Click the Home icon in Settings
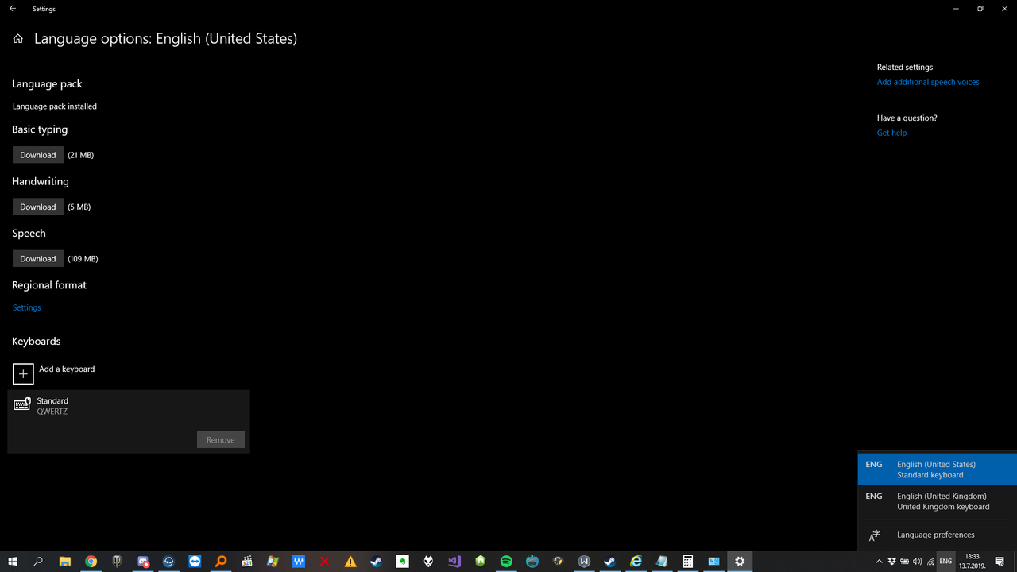1017x572 pixels. click(17, 37)
